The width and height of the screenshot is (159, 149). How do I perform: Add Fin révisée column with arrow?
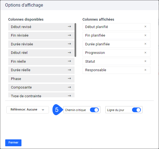tap(69, 35)
